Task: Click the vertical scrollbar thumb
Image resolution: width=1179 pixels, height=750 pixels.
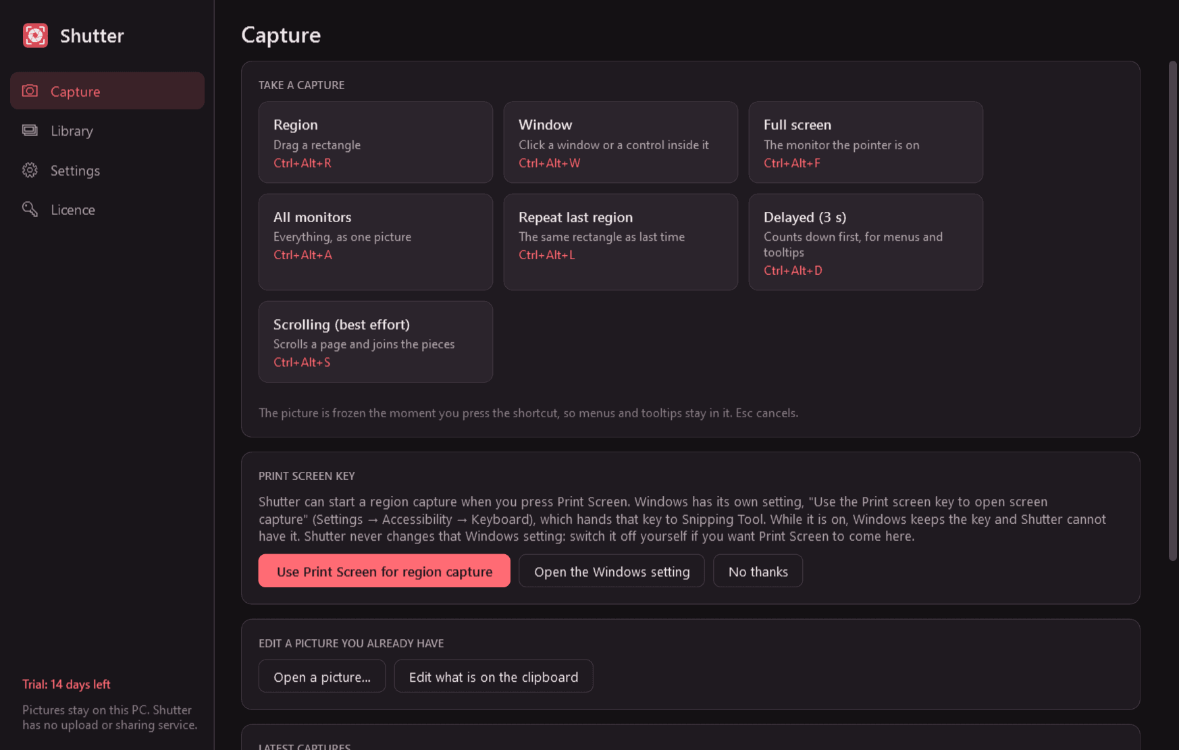Action: [x=1173, y=311]
